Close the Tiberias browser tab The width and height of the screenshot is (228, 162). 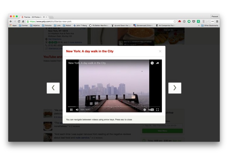46,17
